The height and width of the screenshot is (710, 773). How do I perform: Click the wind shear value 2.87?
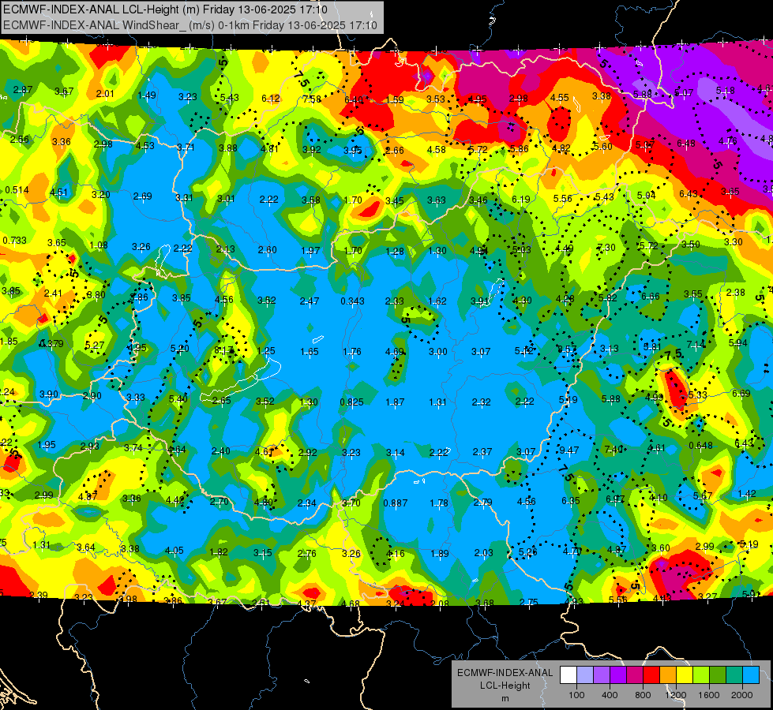click(23, 90)
